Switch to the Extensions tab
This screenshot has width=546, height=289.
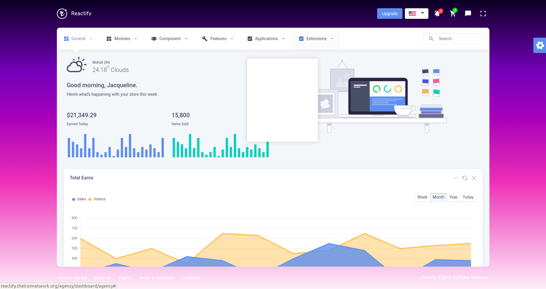[x=316, y=39]
